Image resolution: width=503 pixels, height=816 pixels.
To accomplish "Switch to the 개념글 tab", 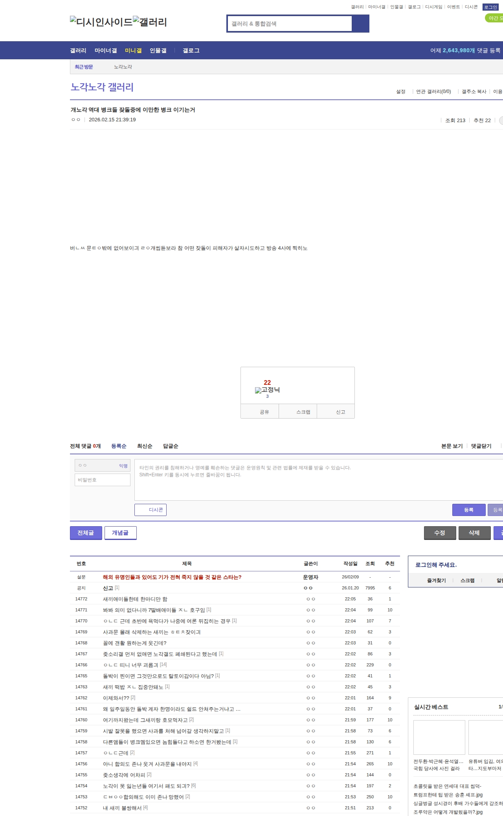I will 120,533.
